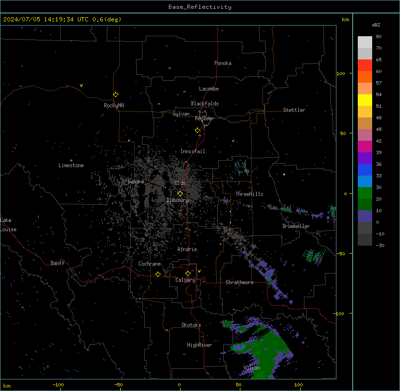Screen dimensions: 400x391
Task: Click the magenta storm core east of HighRiver
Action: click(x=239, y=347)
